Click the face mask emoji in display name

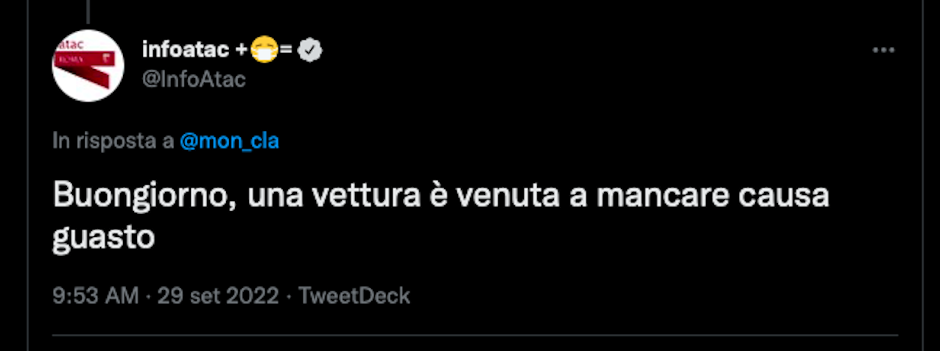[x=264, y=50]
